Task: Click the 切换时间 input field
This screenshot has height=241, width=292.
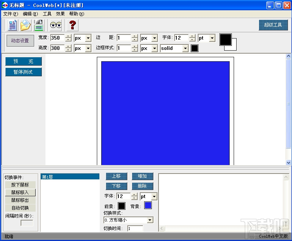Action: coord(135,229)
